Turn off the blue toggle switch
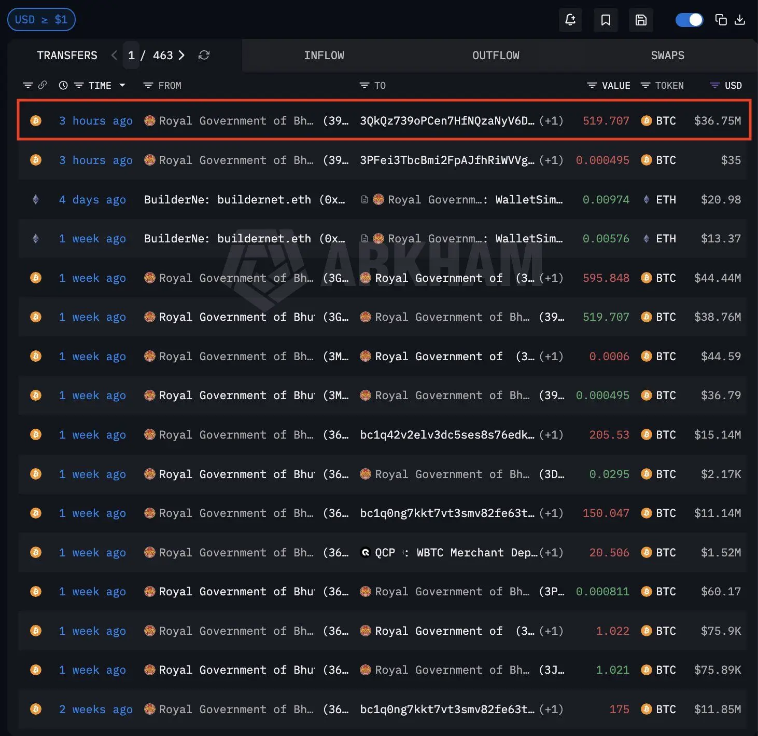This screenshot has width=758, height=736. tap(689, 19)
